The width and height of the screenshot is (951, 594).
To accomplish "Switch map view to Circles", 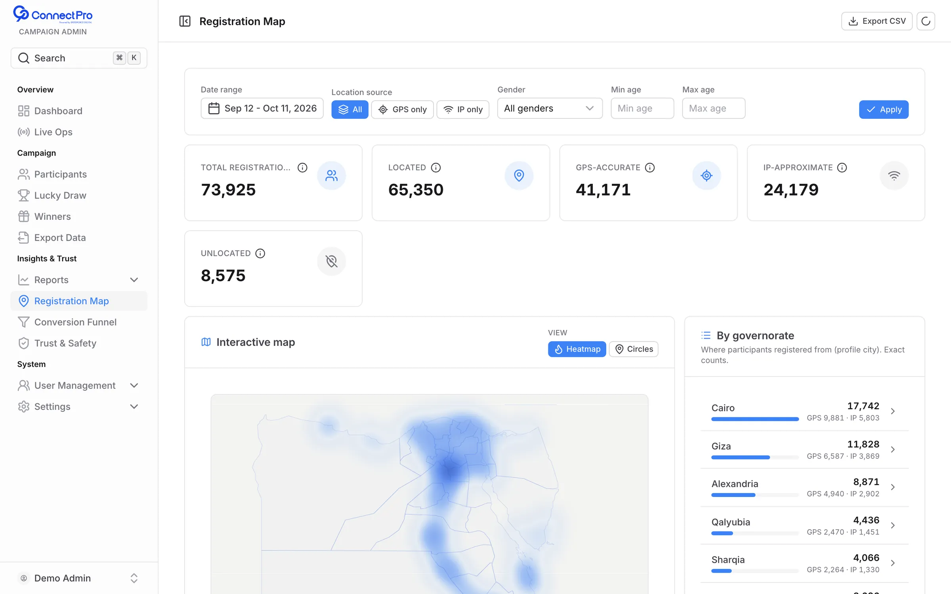I will click(634, 349).
